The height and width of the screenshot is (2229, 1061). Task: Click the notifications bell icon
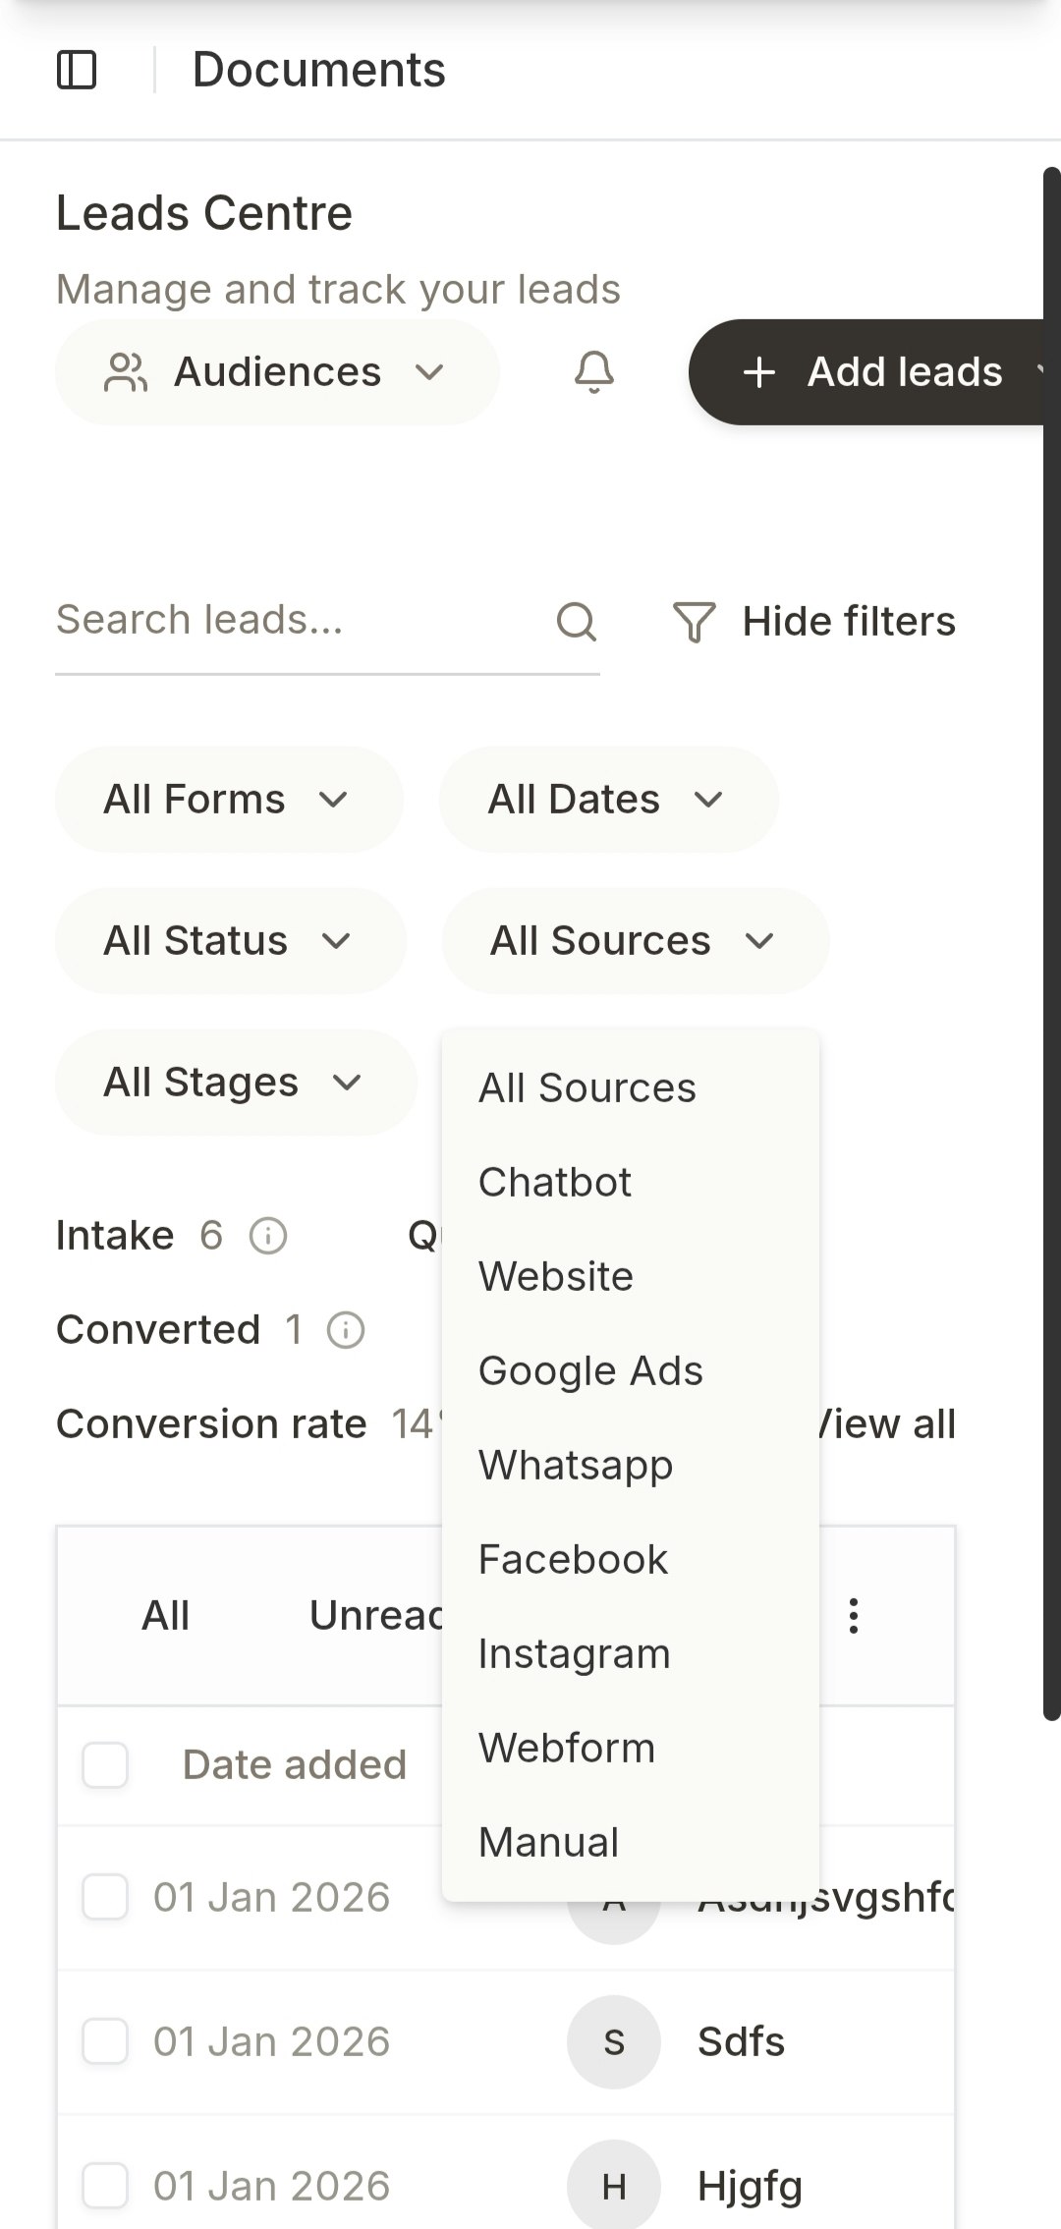pos(593,372)
